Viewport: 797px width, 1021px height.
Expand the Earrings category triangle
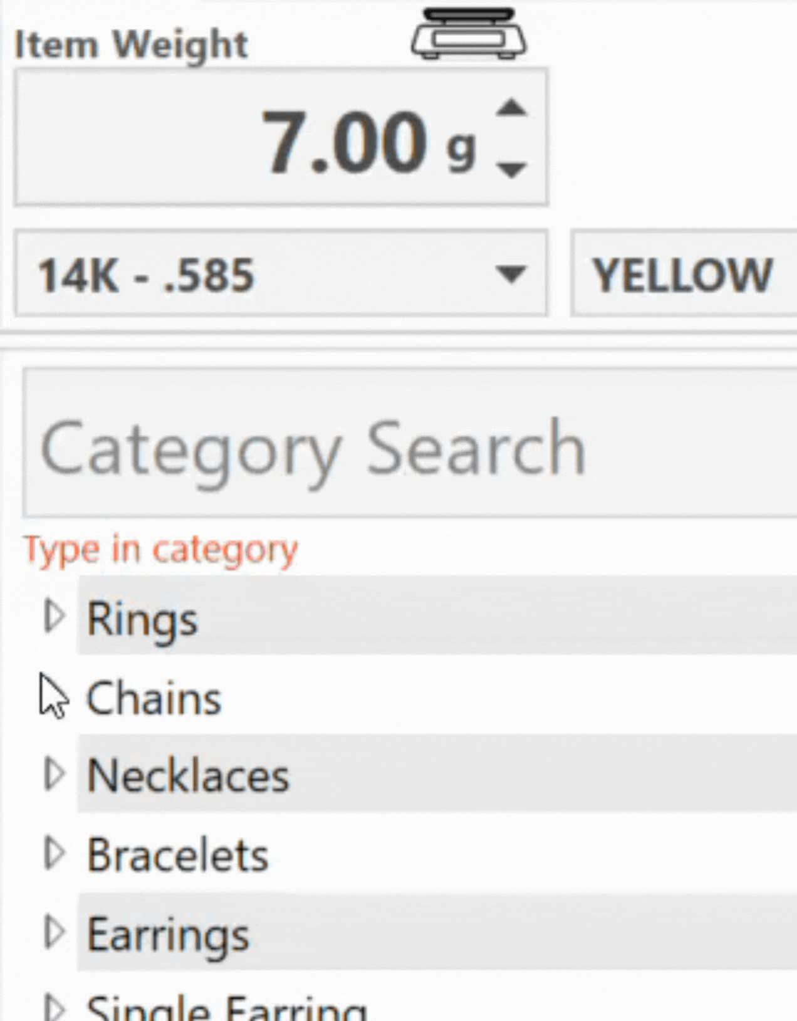point(55,932)
